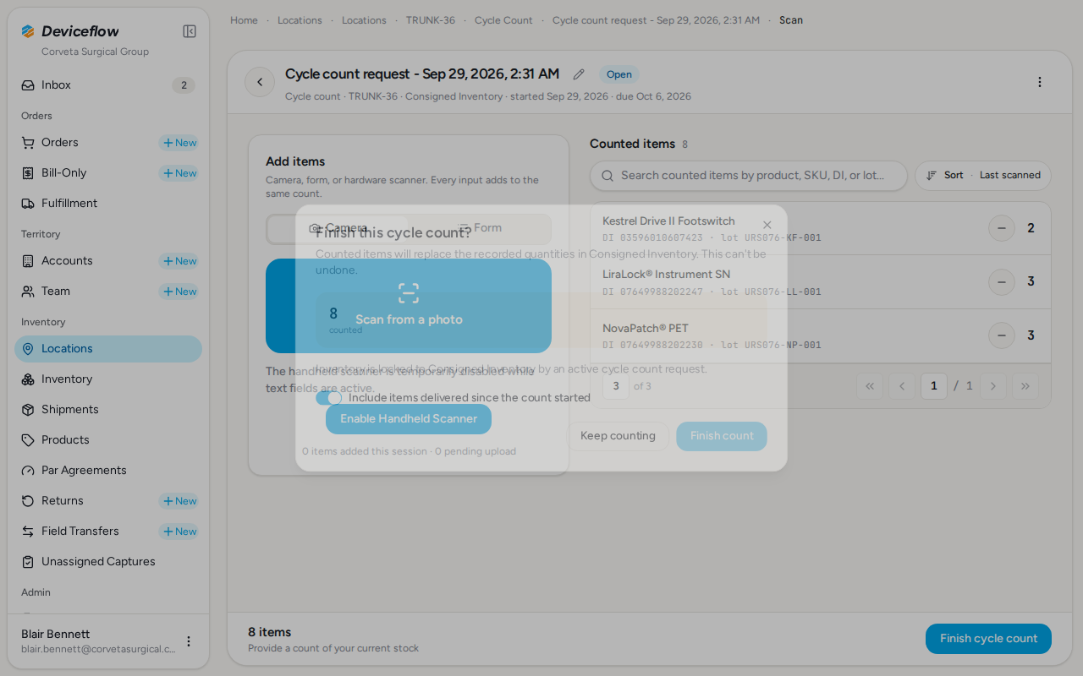Go to the last page of counted items
Viewport: 1083px width, 676px height.
point(1025,386)
